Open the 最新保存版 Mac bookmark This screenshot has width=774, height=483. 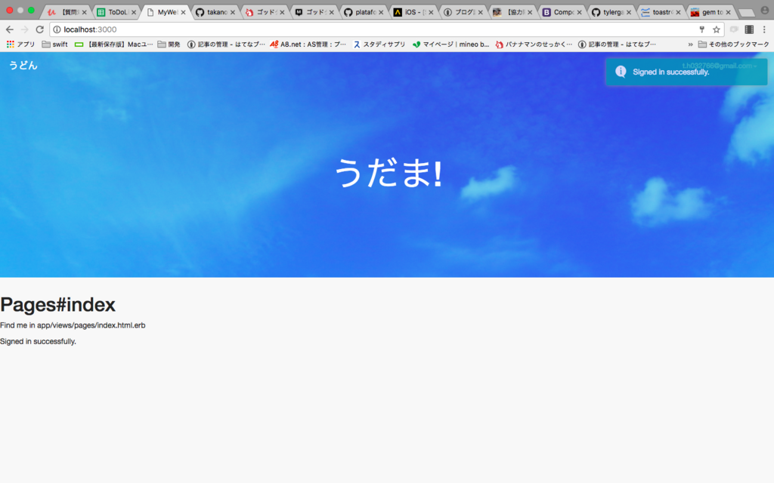point(113,45)
